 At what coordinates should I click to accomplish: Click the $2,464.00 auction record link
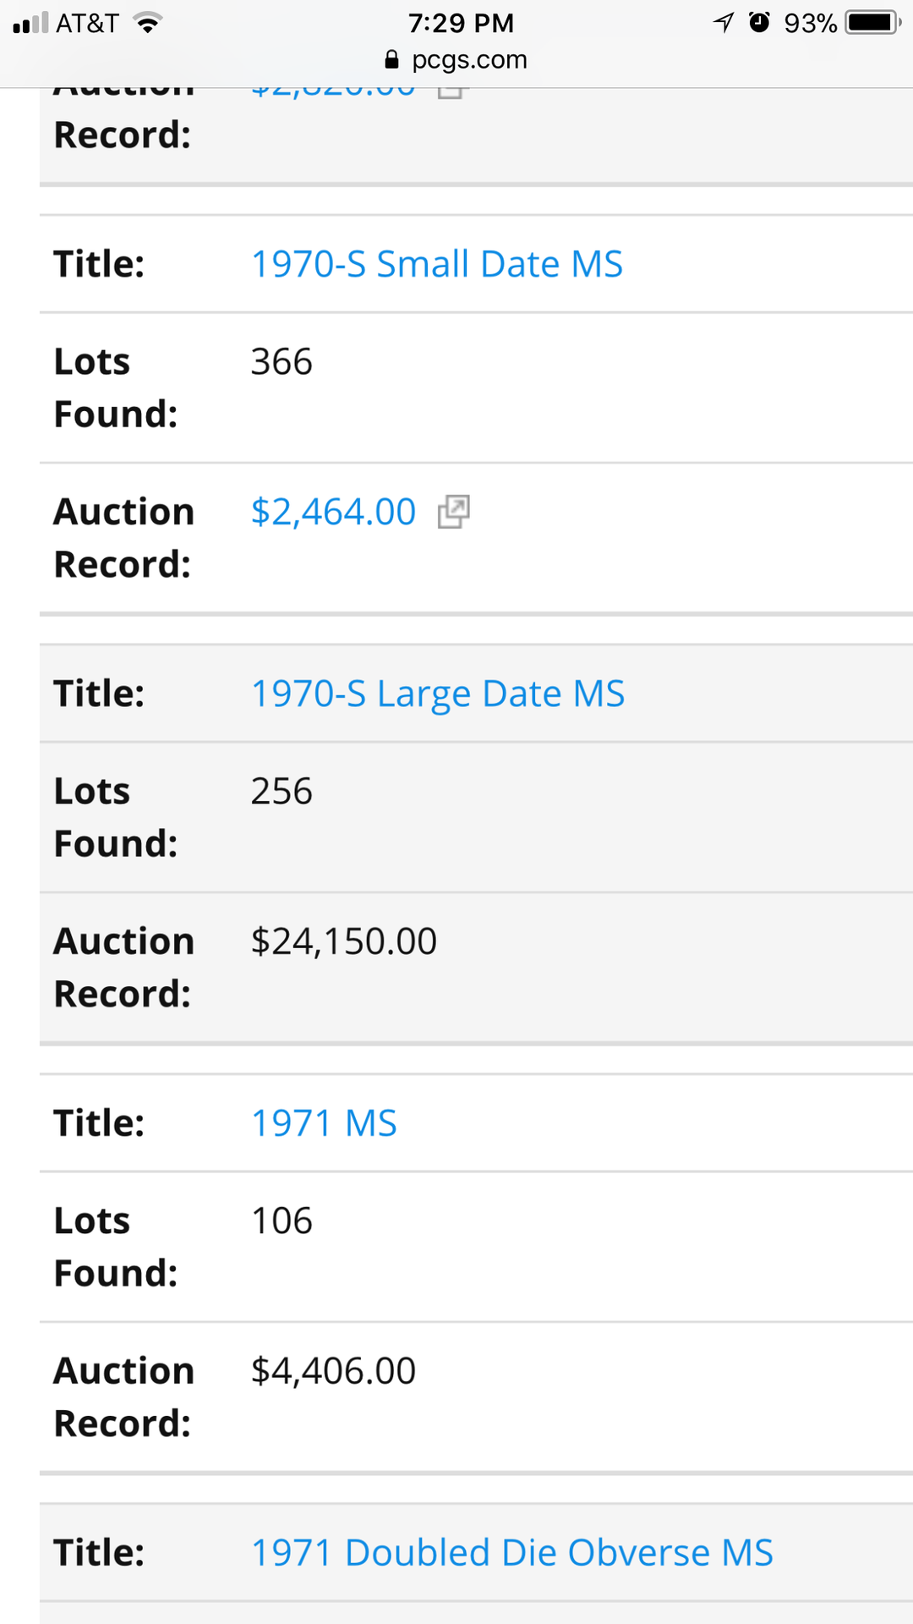(x=333, y=512)
